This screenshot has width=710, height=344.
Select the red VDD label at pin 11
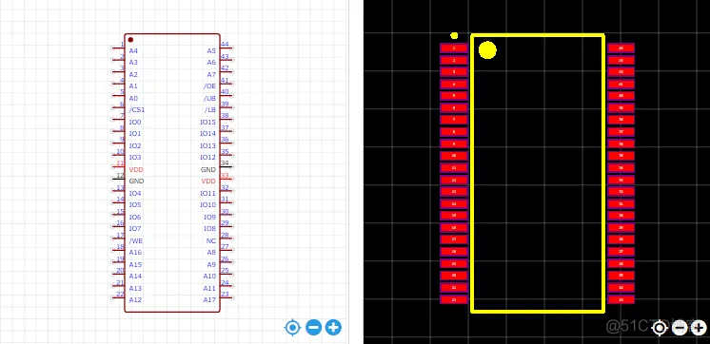point(136,169)
